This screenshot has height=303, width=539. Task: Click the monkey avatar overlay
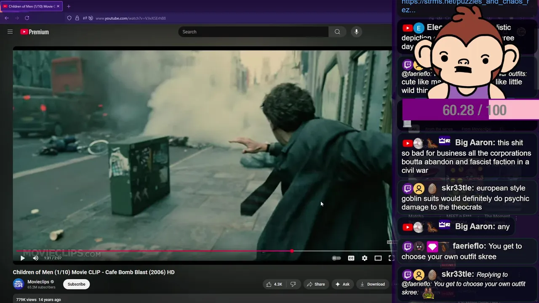coord(467,53)
